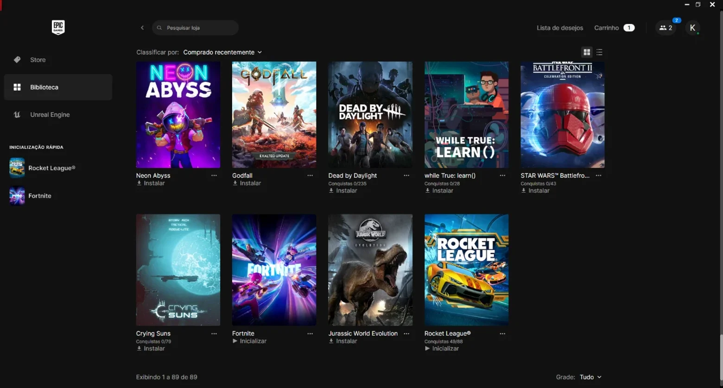The image size is (723, 388).
Task: Select the Godfall cover art
Action: (x=274, y=115)
